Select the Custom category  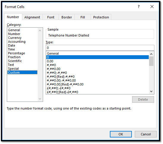pyautogui.click(x=22, y=72)
